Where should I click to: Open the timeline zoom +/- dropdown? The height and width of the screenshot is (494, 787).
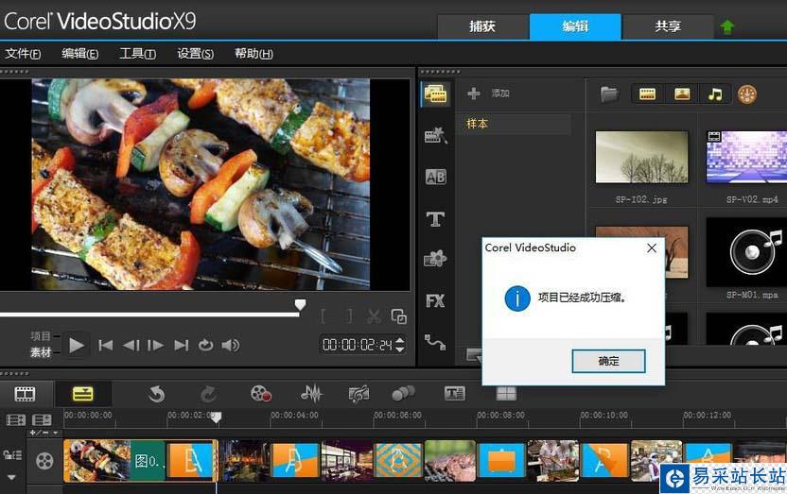tap(44, 433)
